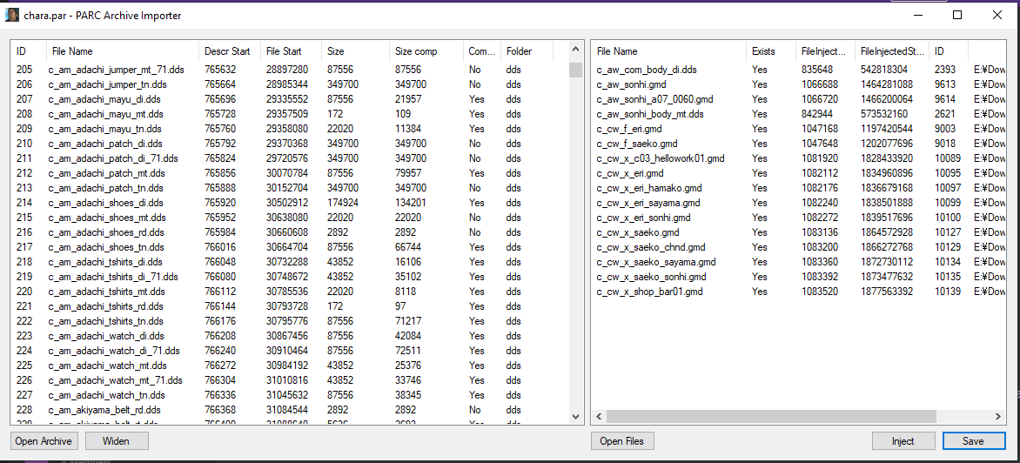
Task: Select c_cw_x_saeko_sonhi.gmd entry
Action: [x=798, y=277]
